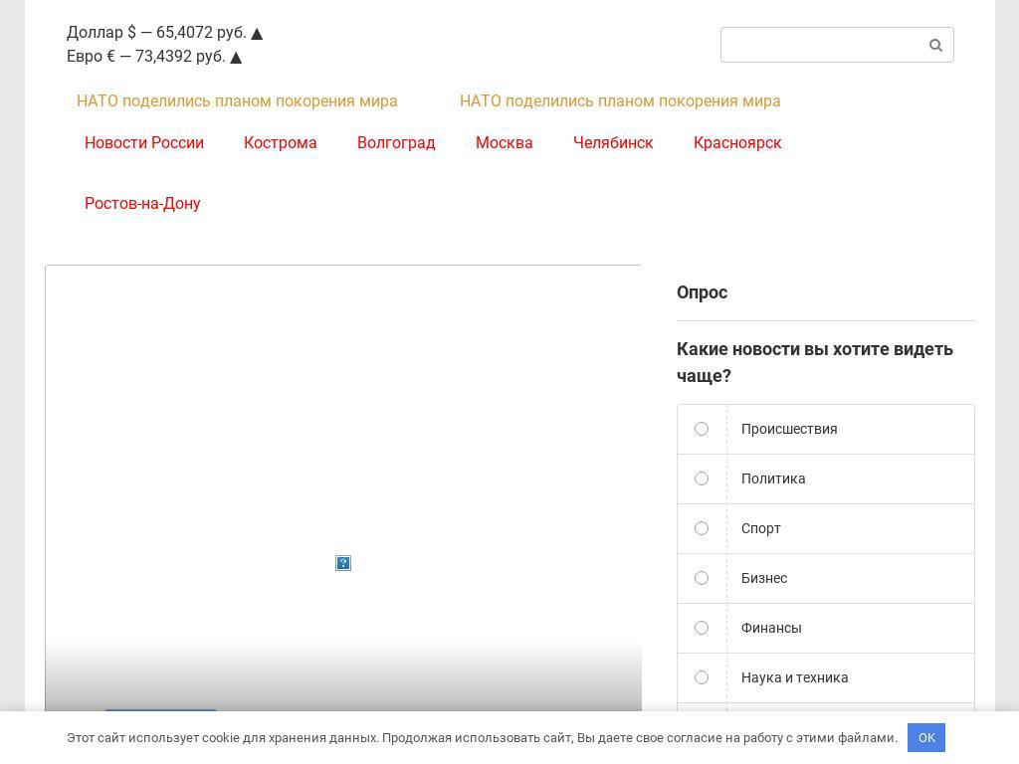Viewport: 1019px width, 764px height.
Task: Open second НАТО поделились планом headline
Action: coord(620,101)
